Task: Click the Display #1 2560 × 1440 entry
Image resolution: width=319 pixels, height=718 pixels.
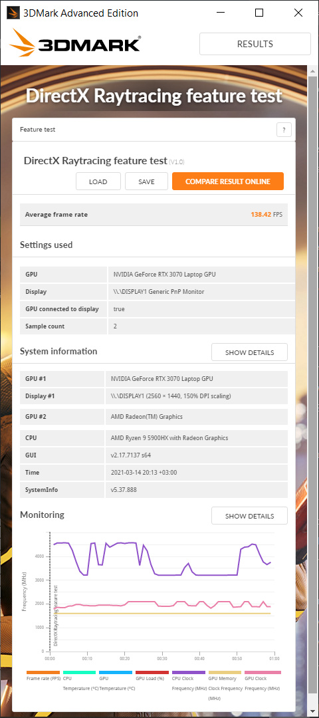Action: click(171, 396)
